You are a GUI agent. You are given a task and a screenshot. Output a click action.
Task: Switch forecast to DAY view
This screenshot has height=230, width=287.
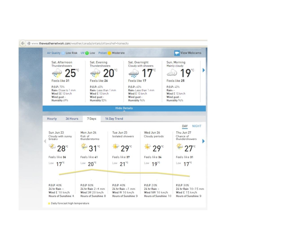(x=185, y=126)
